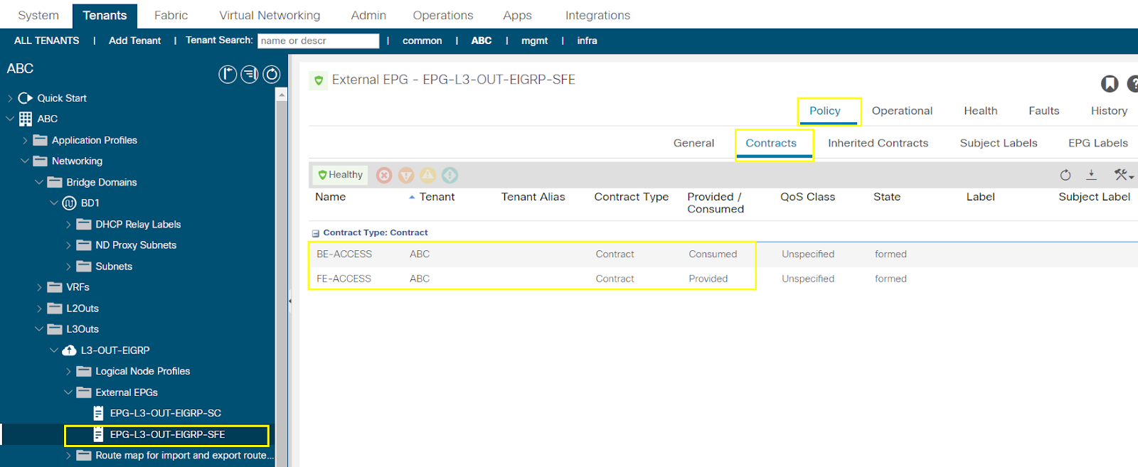This screenshot has width=1138, height=467.
Task: Switch to the Health tab
Action: pyautogui.click(x=981, y=111)
